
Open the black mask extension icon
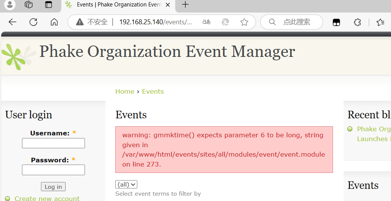[x=336, y=22]
